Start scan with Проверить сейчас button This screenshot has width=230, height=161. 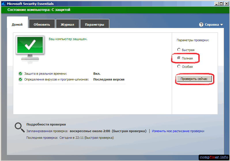(194, 79)
